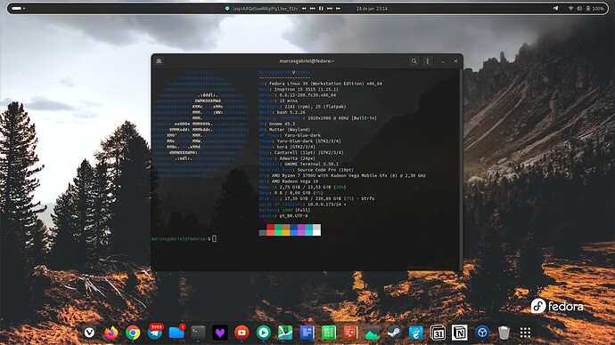
Task: Click the 'AMD Radeon Vega 10' GPU line
Action: pos(289,181)
